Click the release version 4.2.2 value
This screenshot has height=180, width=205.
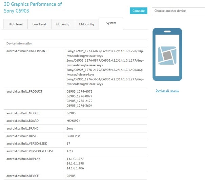pyautogui.click(x=70, y=151)
